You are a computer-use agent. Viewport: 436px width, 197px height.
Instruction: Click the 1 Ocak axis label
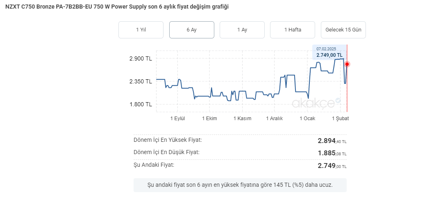pyautogui.click(x=307, y=119)
